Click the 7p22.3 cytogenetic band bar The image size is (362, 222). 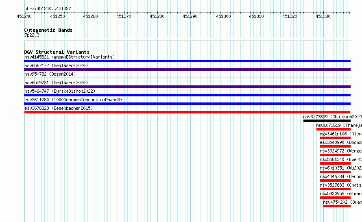pos(187,39)
